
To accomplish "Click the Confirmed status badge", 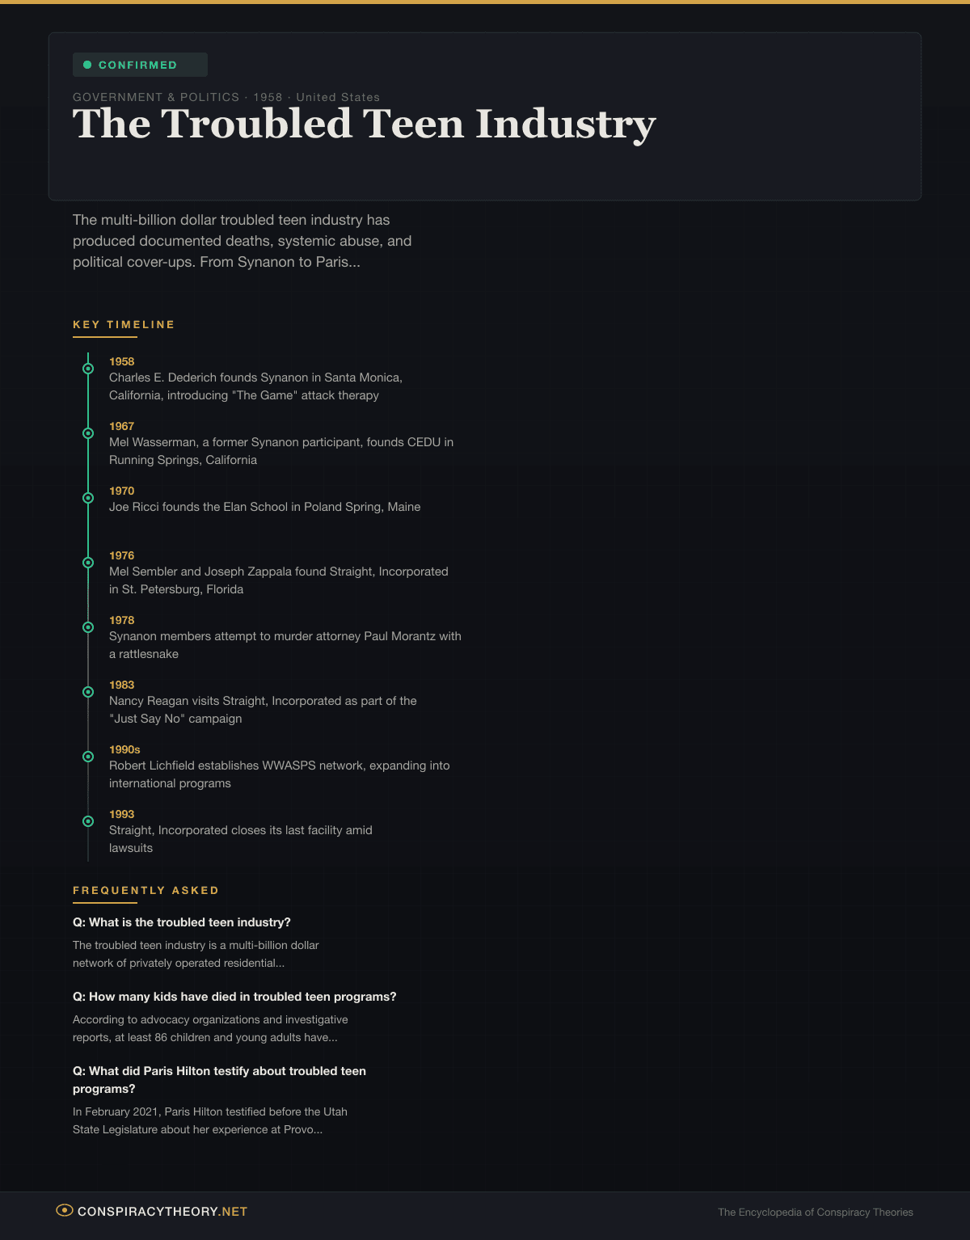I will tap(140, 65).
